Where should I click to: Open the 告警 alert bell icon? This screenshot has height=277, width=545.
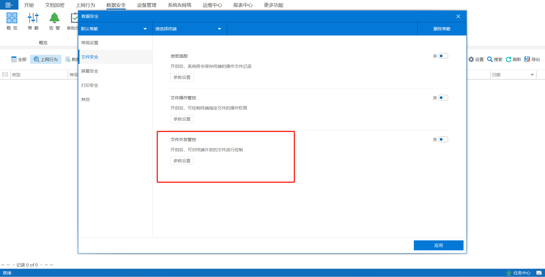(54, 18)
